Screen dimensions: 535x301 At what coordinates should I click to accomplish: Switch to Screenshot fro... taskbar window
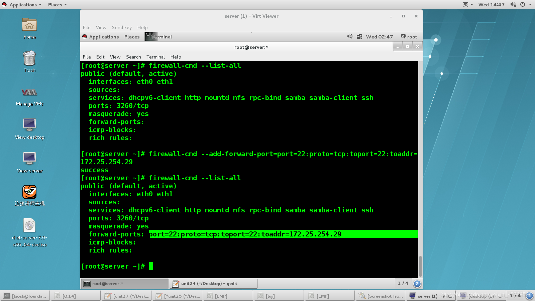point(381,296)
